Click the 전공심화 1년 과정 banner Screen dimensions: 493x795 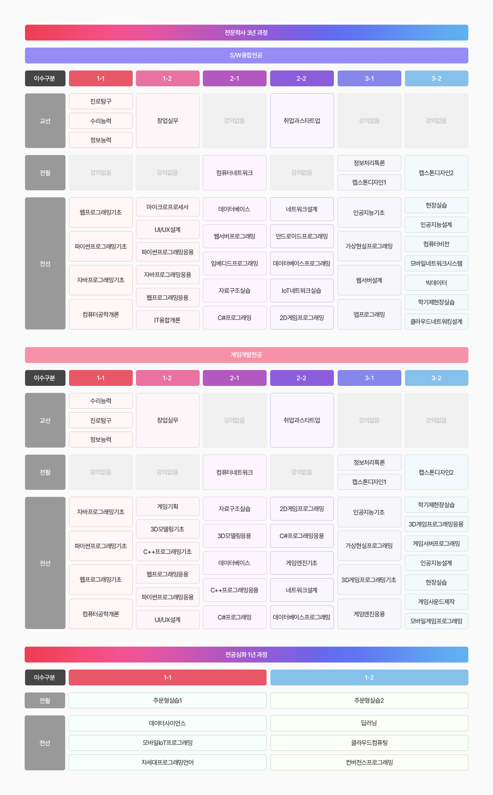246,654
